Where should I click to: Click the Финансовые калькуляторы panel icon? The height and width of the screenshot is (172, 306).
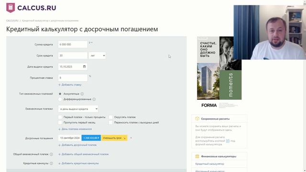pos(197,156)
